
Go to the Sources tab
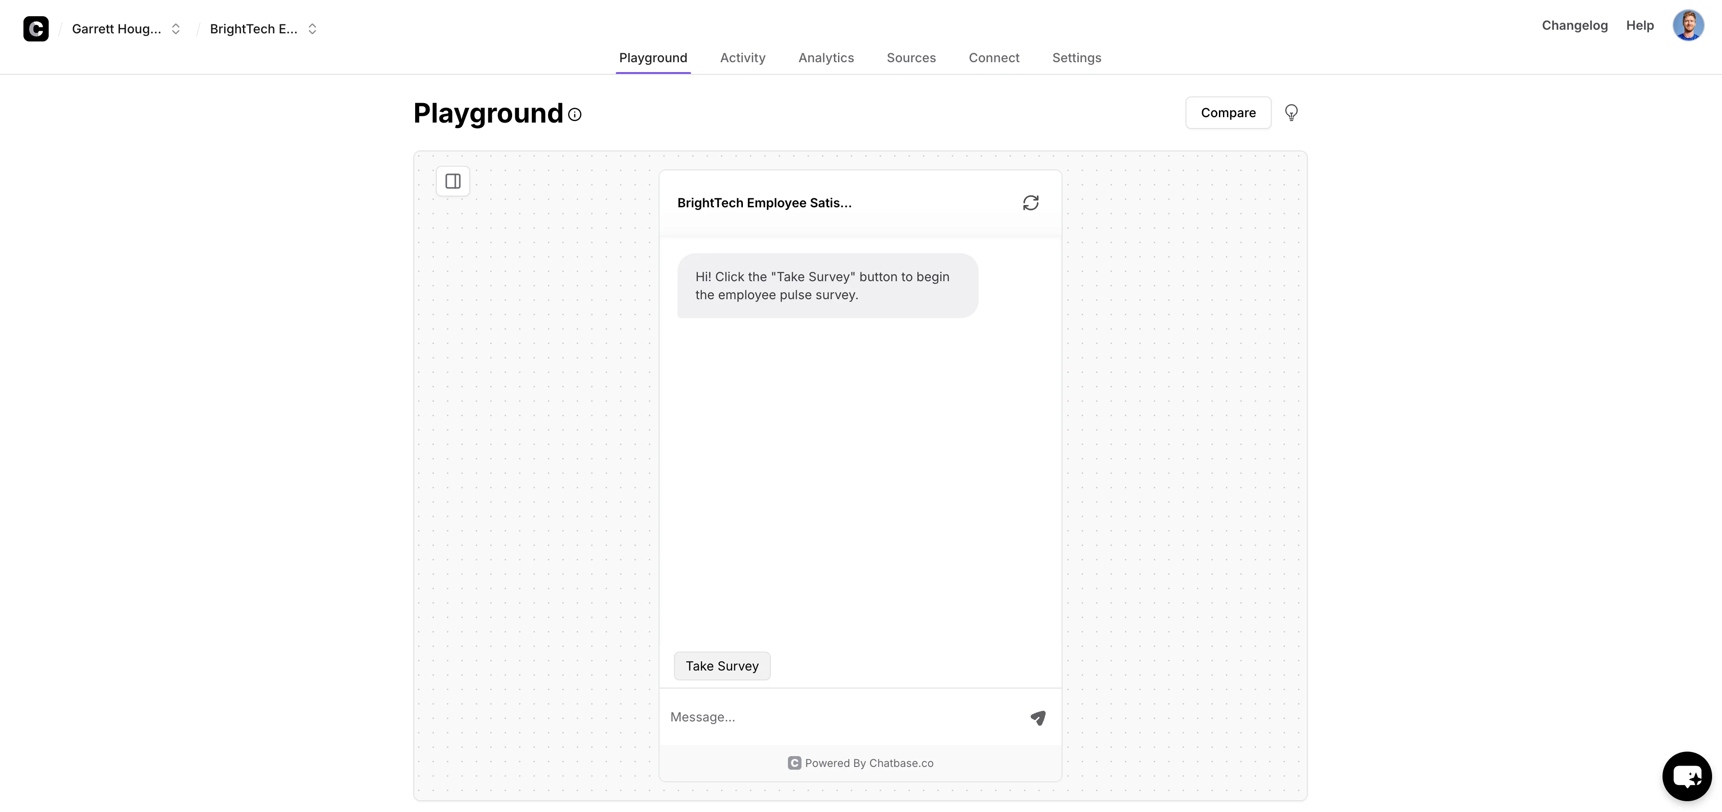pyautogui.click(x=911, y=58)
